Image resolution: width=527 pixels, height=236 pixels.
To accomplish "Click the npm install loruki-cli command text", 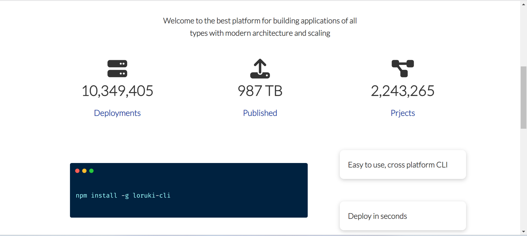I will click(123, 195).
